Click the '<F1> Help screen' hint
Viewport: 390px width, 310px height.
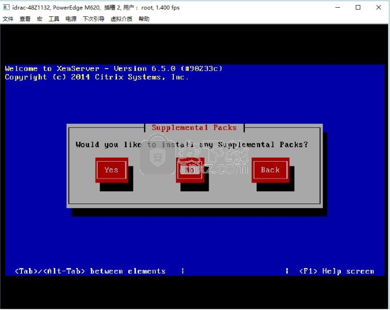(x=337, y=271)
